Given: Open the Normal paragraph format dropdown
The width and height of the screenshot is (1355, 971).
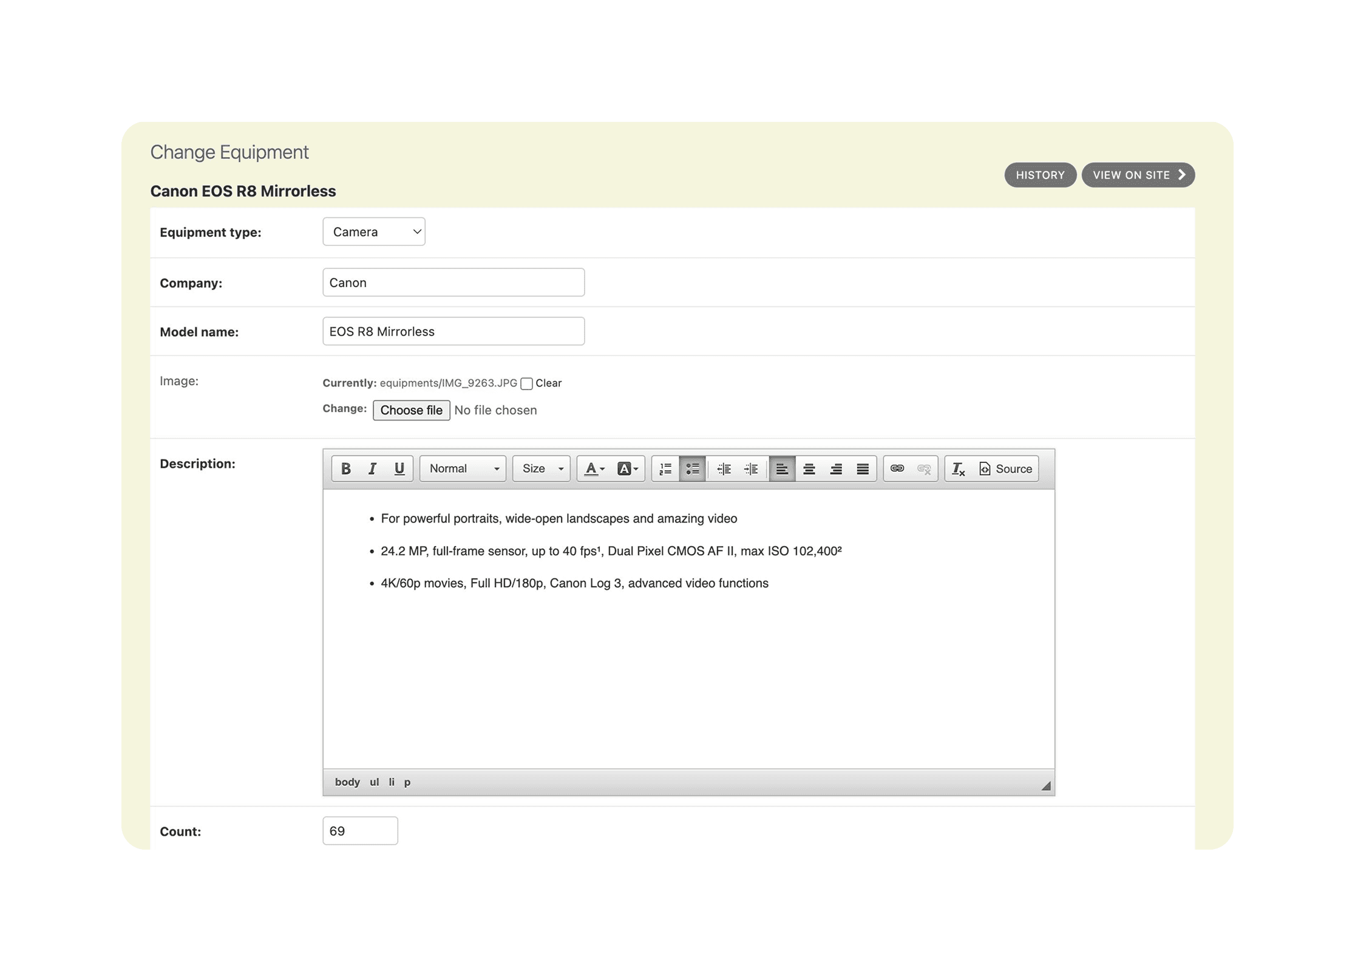Looking at the screenshot, I should click(x=463, y=469).
